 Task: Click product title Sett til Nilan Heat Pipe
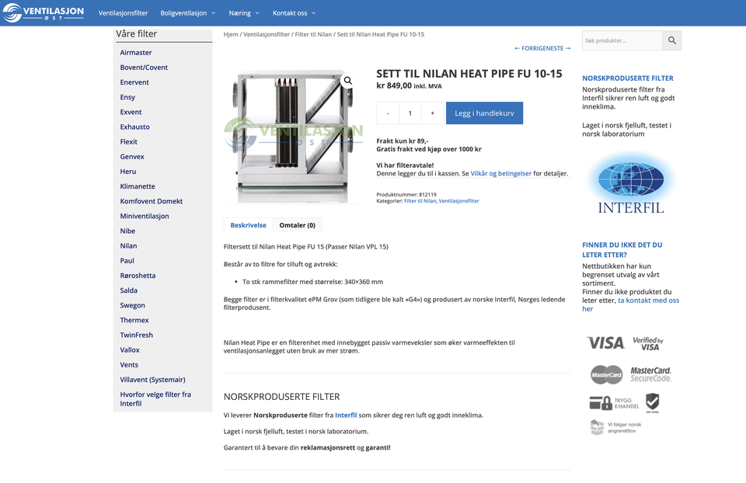click(x=469, y=74)
